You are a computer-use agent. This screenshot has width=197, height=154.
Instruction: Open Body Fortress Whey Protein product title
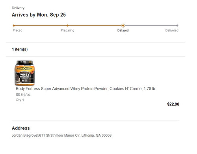[x=85, y=89]
